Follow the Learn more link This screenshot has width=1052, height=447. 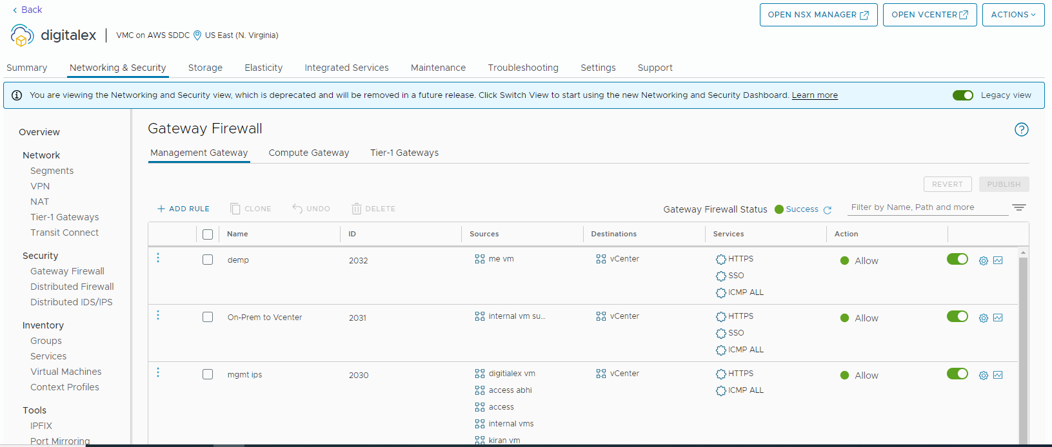814,95
